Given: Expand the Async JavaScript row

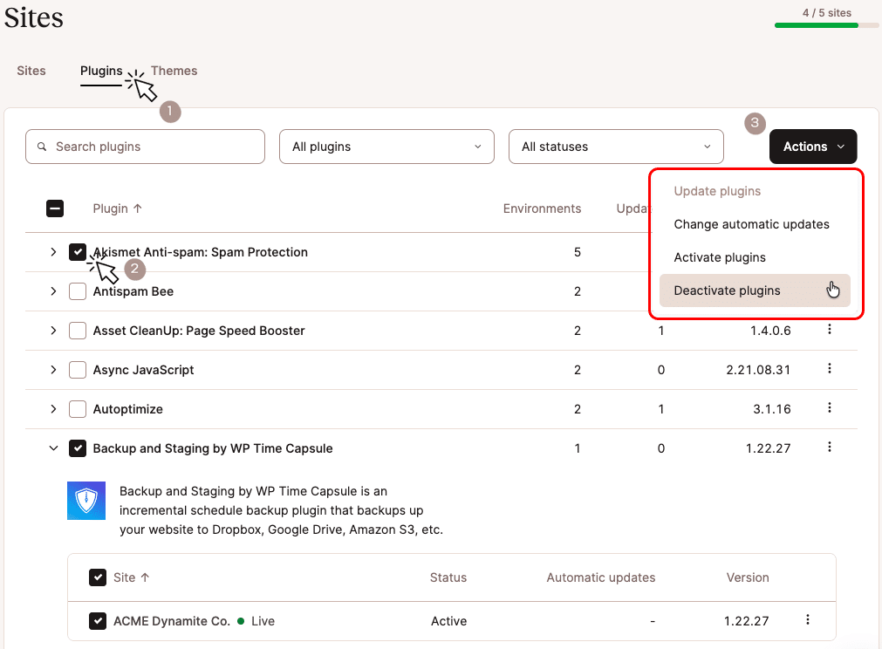Looking at the screenshot, I should pyautogui.click(x=53, y=370).
